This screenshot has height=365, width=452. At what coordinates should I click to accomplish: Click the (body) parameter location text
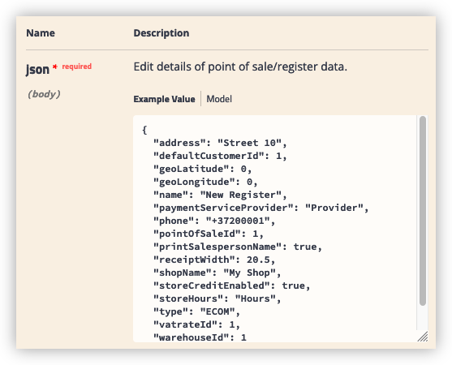44,94
